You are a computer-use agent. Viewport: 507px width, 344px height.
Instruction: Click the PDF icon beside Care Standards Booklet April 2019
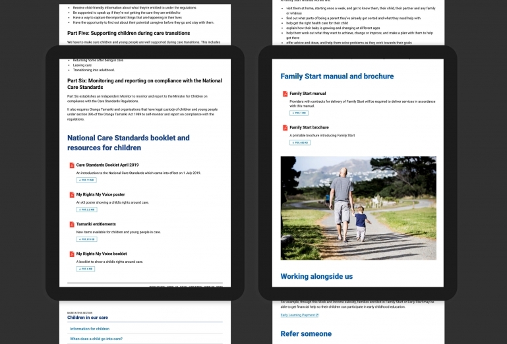coord(72,165)
